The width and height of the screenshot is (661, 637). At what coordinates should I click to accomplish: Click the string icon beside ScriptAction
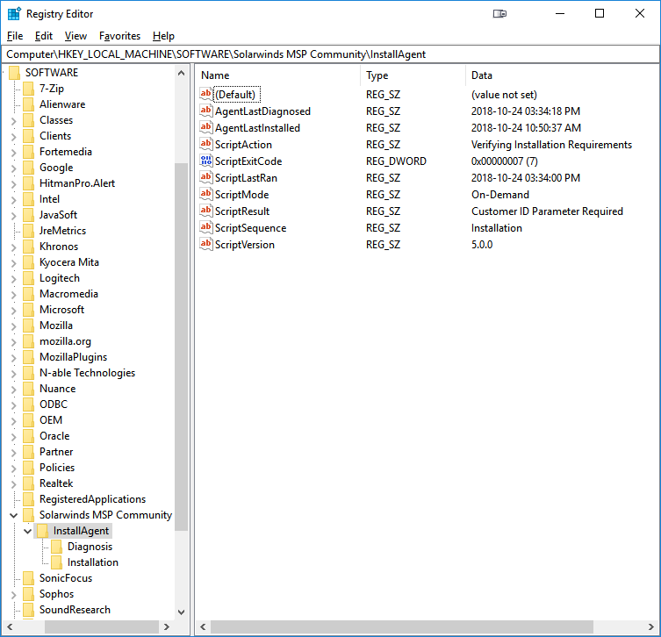click(205, 144)
